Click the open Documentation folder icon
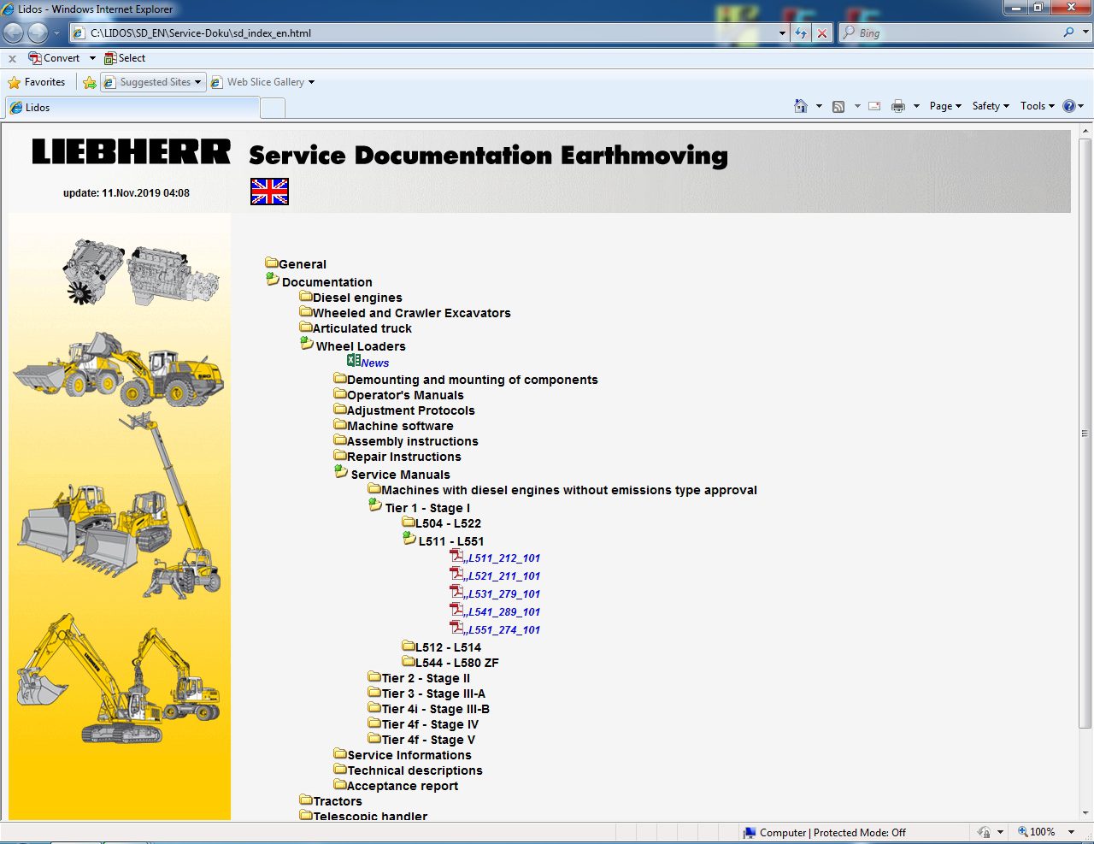1094x844 pixels. coord(273,280)
